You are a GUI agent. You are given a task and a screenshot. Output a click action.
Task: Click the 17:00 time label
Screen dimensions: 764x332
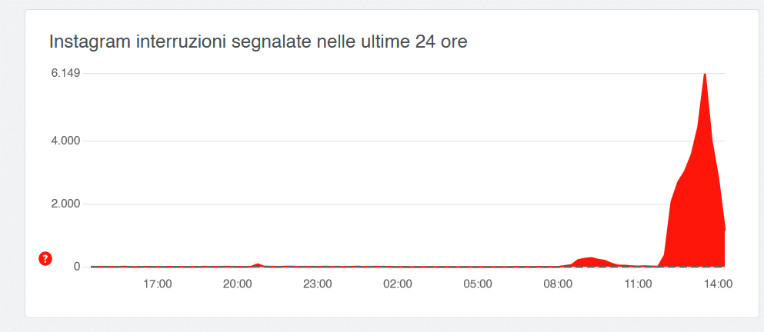point(158,284)
